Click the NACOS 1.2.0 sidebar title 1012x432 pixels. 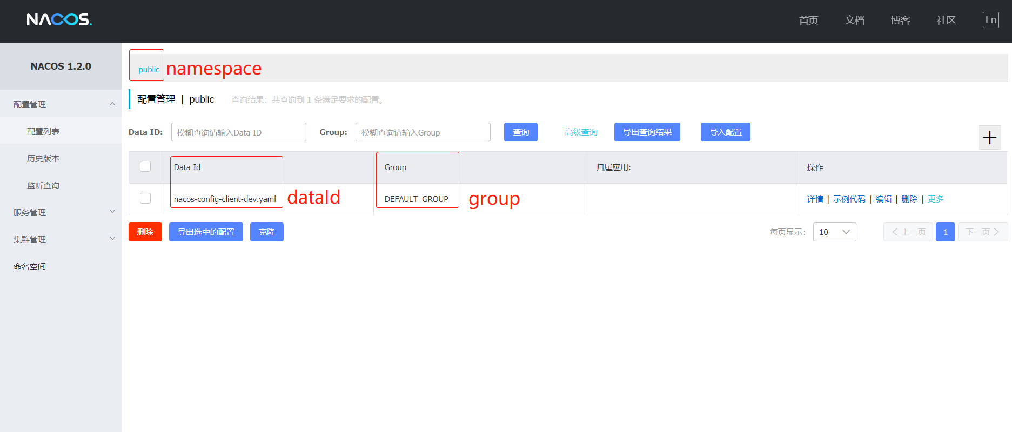[61, 66]
